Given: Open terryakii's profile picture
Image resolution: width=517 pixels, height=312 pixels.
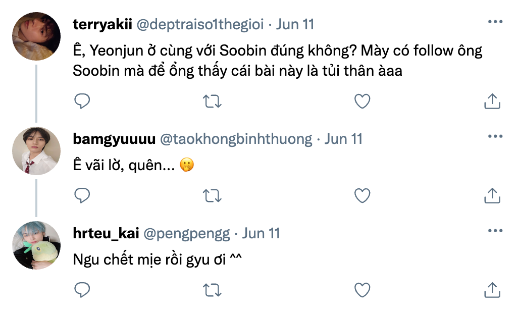Looking at the screenshot, I should [36, 36].
